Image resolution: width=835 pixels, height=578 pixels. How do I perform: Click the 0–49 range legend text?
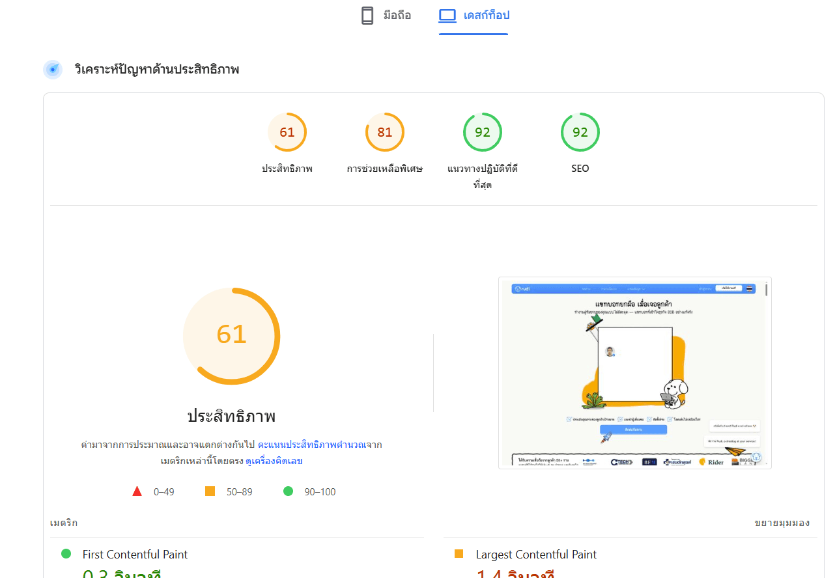pyautogui.click(x=164, y=492)
